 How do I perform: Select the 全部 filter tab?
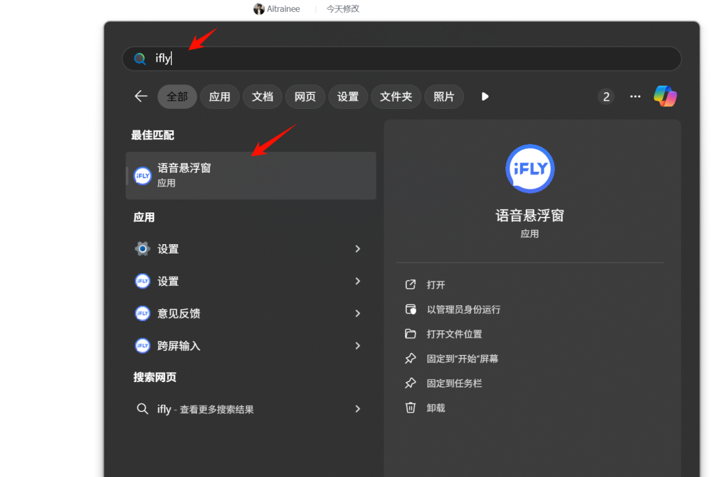point(177,97)
